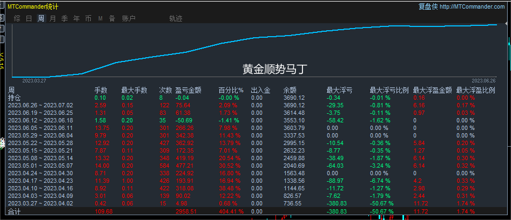The width and height of the screenshot is (511, 220).
Task: Click the 出入金 column header
Action: point(261,90)
